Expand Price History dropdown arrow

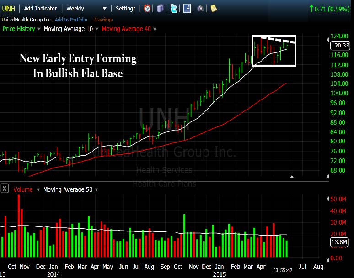pos(38,29)
